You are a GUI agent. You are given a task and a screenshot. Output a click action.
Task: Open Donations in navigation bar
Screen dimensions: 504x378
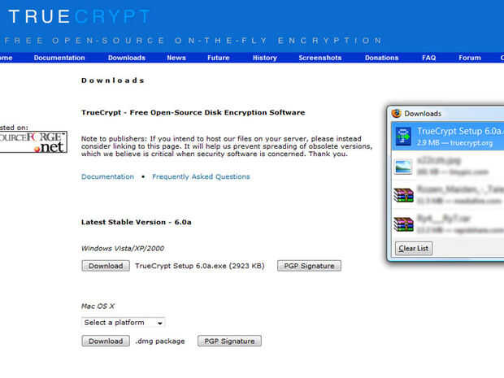pyautogui.click(x=381, y=58)
